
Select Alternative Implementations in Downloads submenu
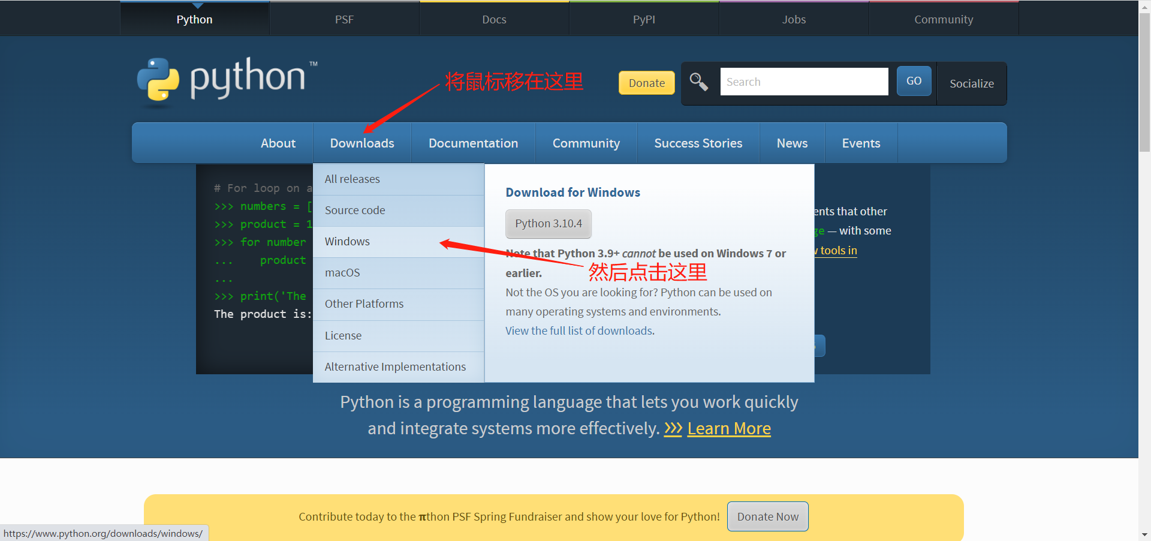[399, 367]
